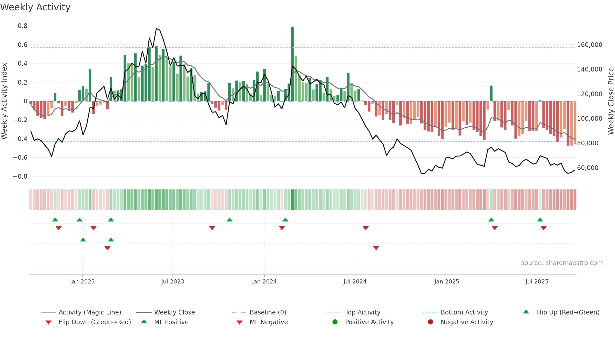Toggle the Activity (Magic Line) legend entry
The width and height of the screenshot is (615, 346).
click(x=81, y=312)
